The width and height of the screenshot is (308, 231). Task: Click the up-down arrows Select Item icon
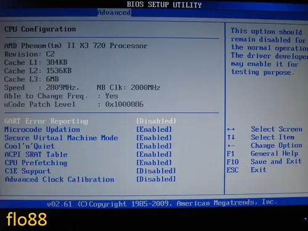click(x=231, y=137)
